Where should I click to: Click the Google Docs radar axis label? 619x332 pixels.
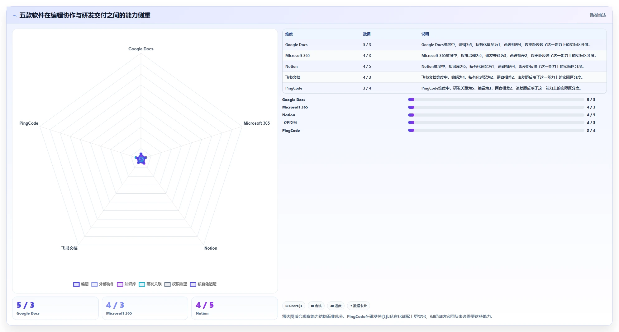pyautogui.click(x=141, y=49)
